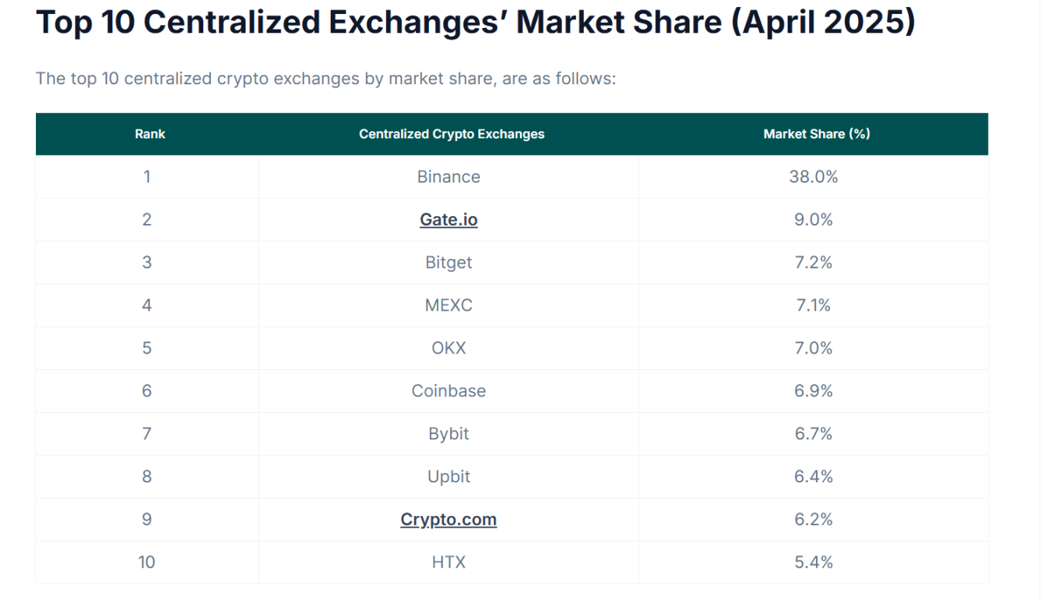The width and height of the screenshot is (1041, 601).
Task: Select the MEXC exchange cell
Action: (x=449, y=305)
